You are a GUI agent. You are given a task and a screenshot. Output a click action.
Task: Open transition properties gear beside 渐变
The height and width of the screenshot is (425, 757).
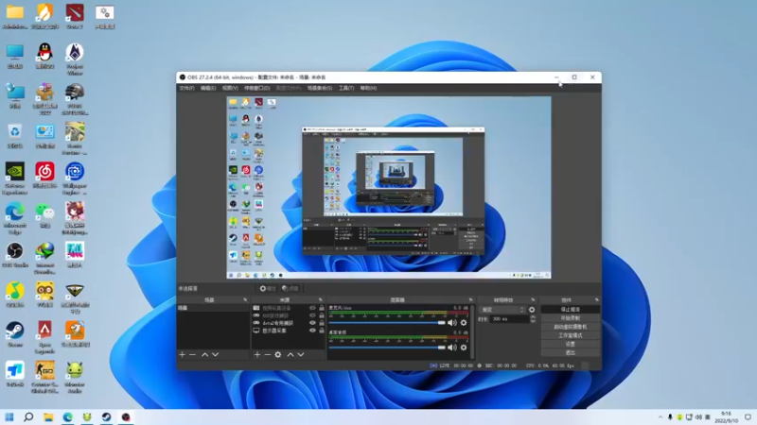point(532,310)
